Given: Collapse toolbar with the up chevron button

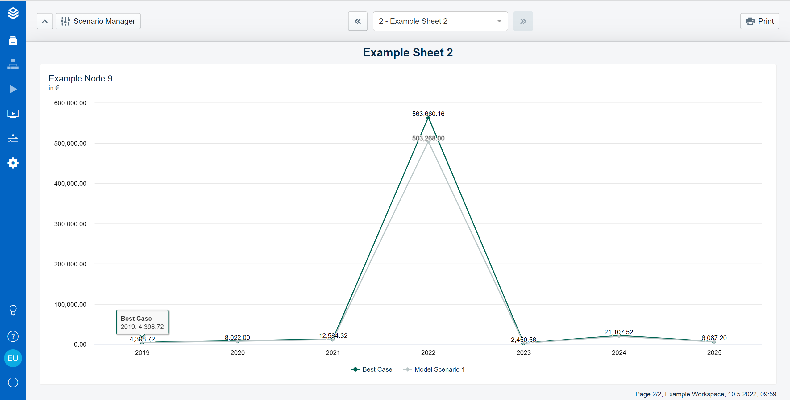Looking at the screenshot, I should (x=45, y=21).
